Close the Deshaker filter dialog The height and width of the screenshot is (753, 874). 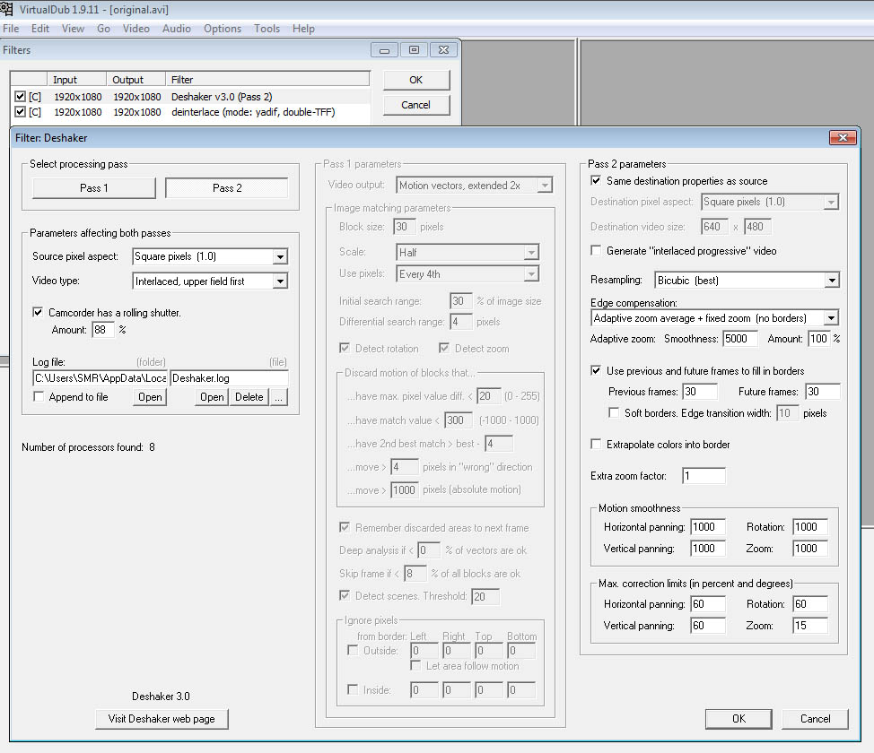point(843,137)
